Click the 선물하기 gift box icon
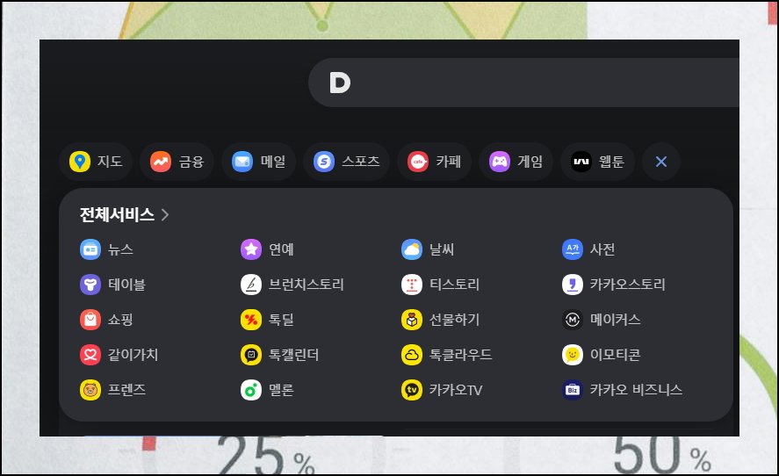The height and width of the screenshot is (476, 779). coord(412,320)
